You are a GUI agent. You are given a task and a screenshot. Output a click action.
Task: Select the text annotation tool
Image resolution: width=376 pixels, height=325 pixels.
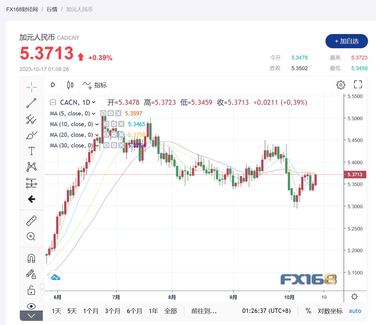click(x=31, y=151)
